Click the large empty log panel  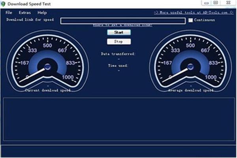tap(119, 119)
